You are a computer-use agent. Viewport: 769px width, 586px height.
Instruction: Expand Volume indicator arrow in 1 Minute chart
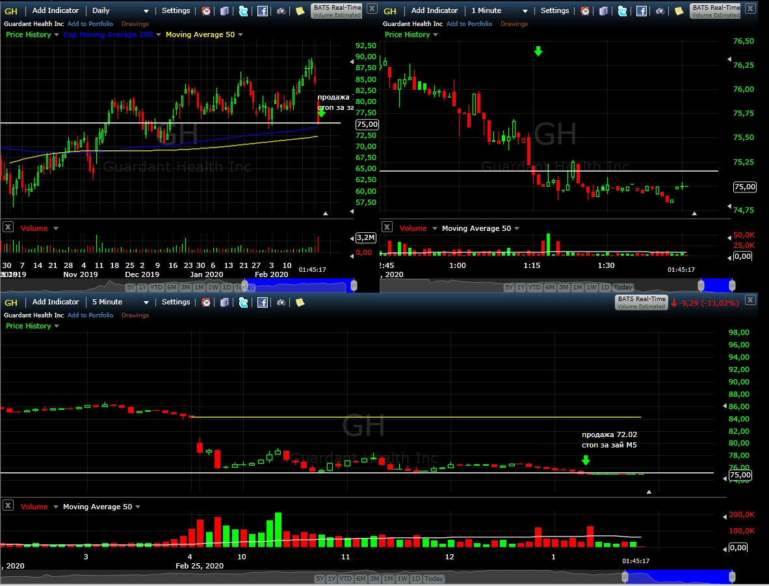tap(434, 229)
